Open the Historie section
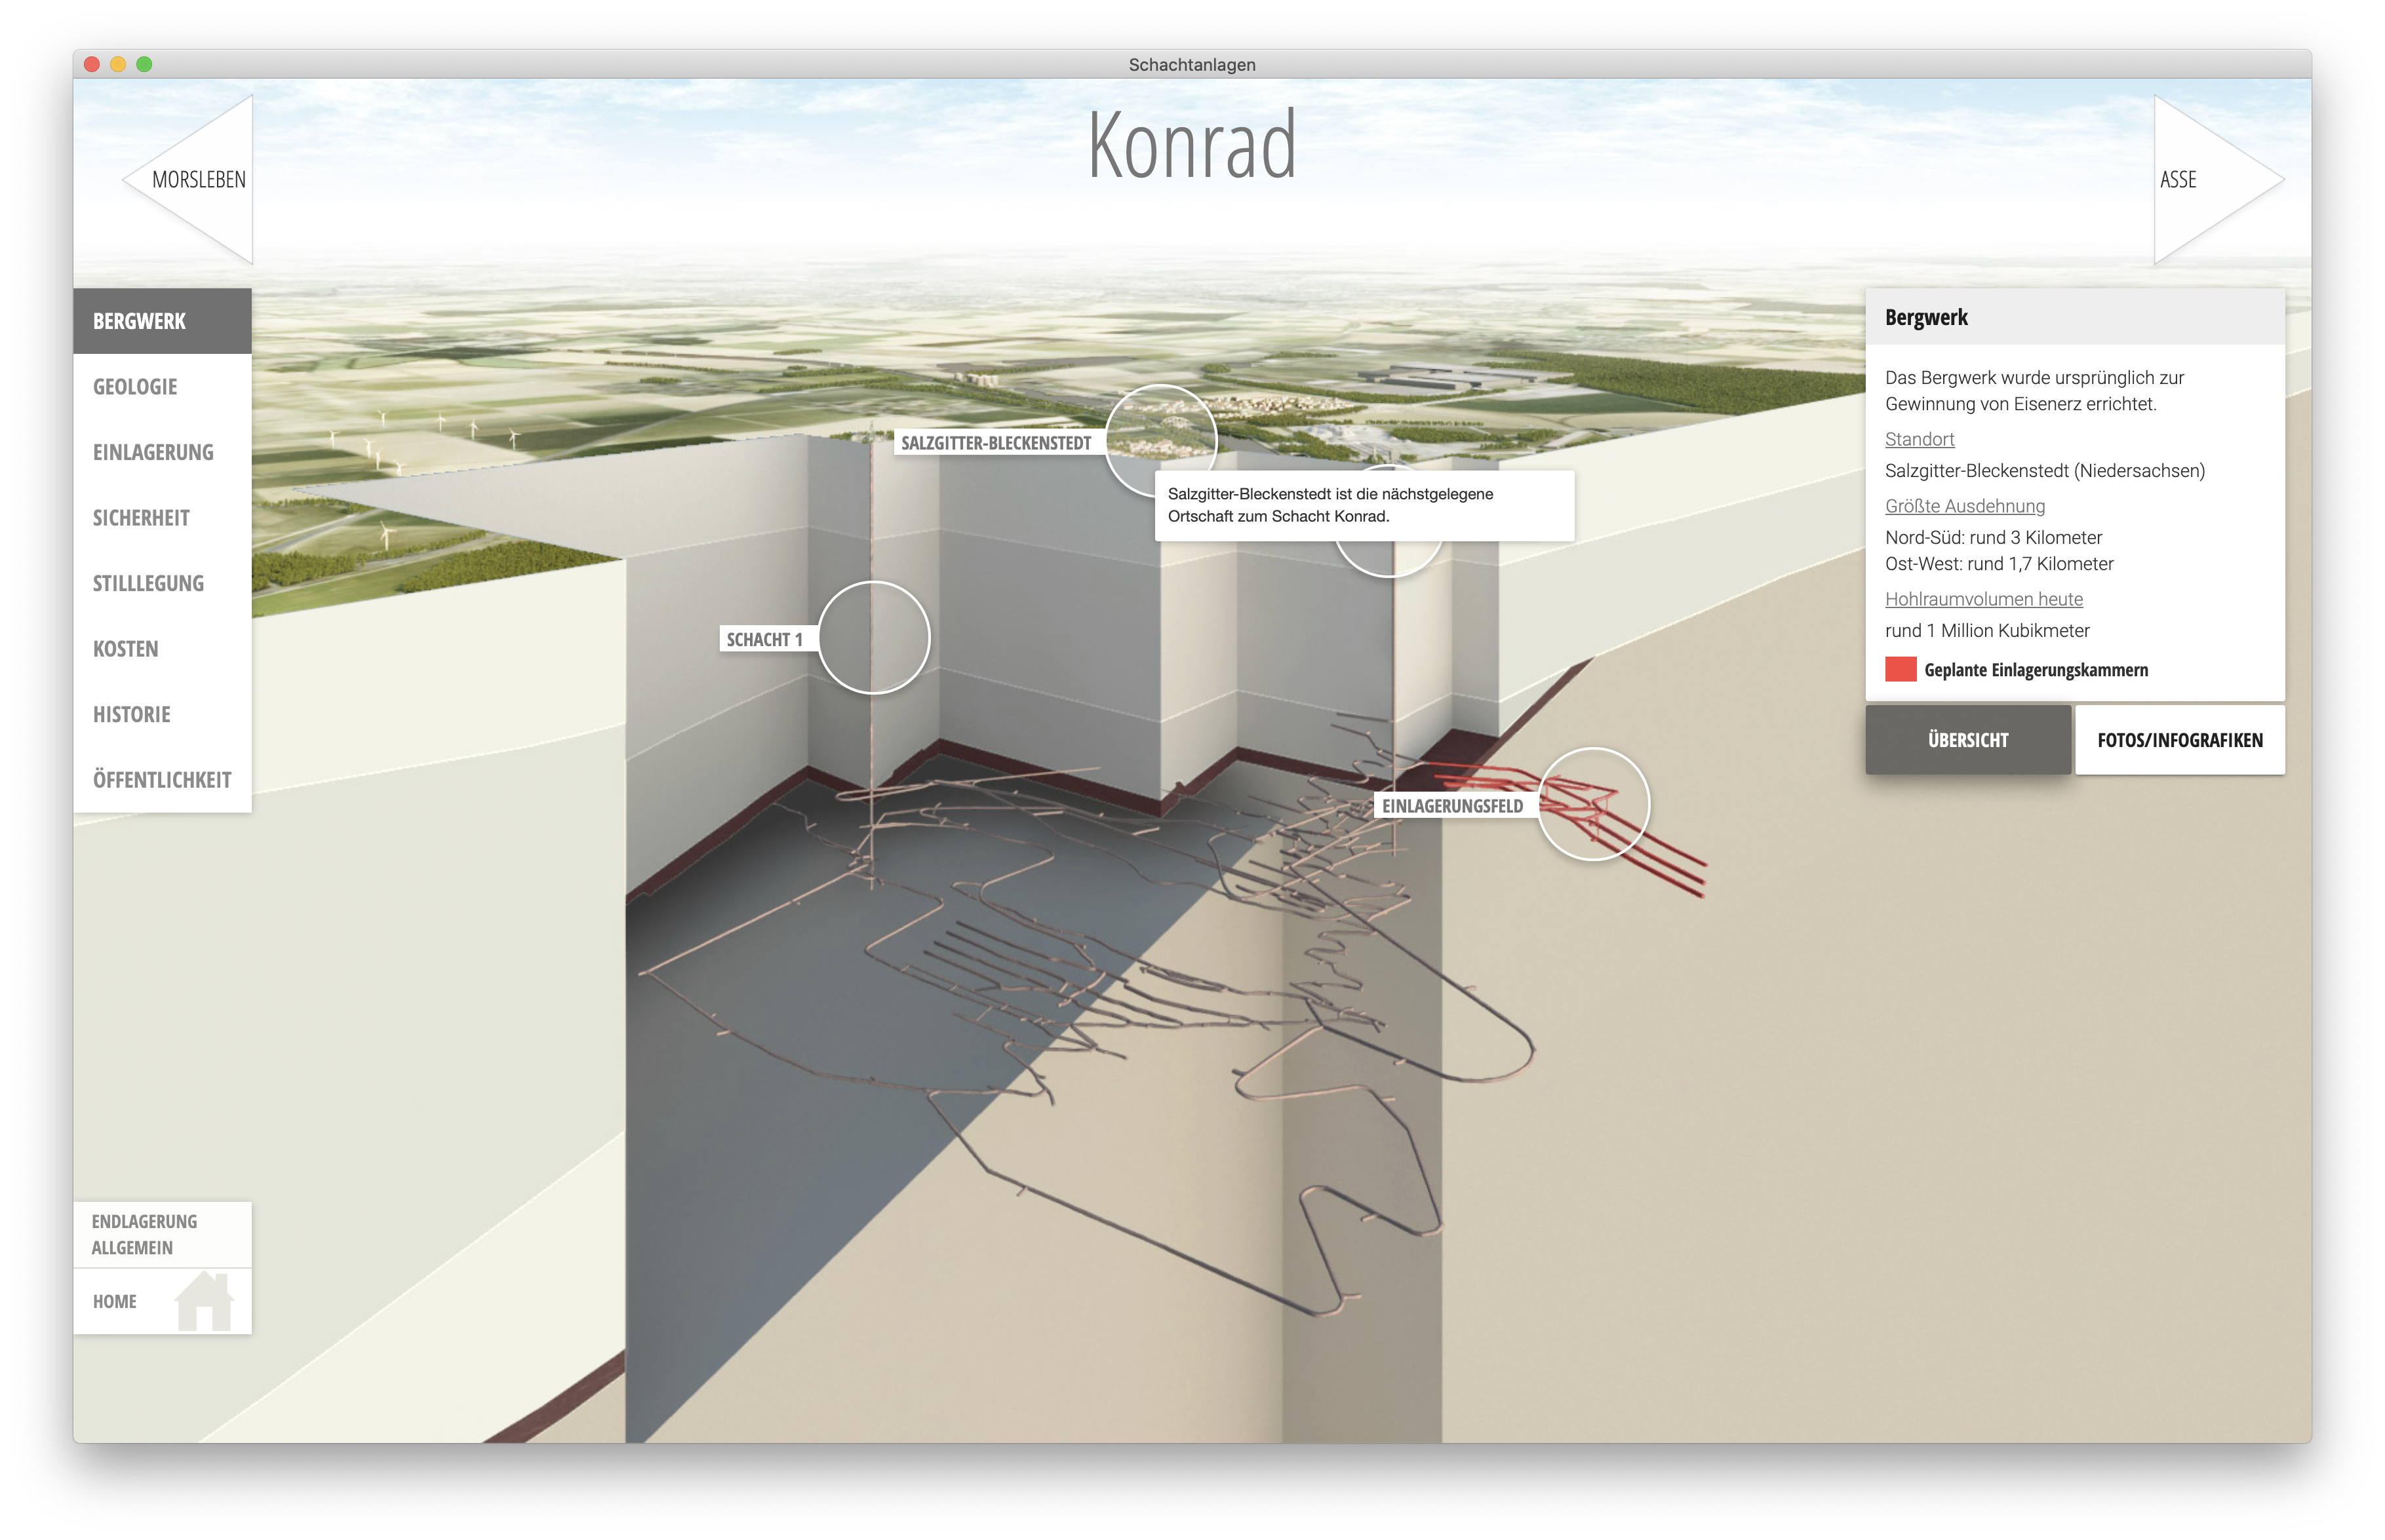 [x=132, y=714]
